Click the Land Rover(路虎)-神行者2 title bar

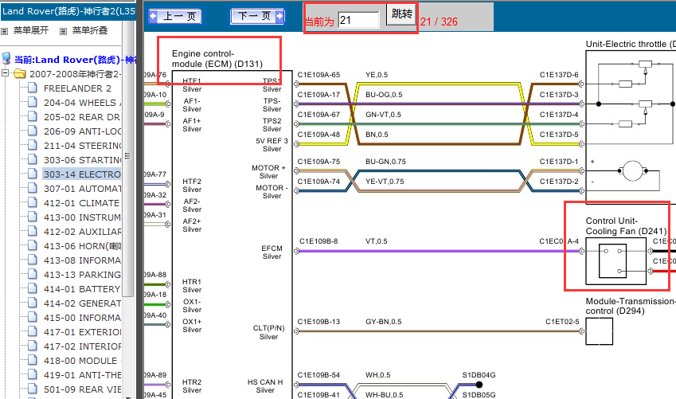[x=68, y=11]
